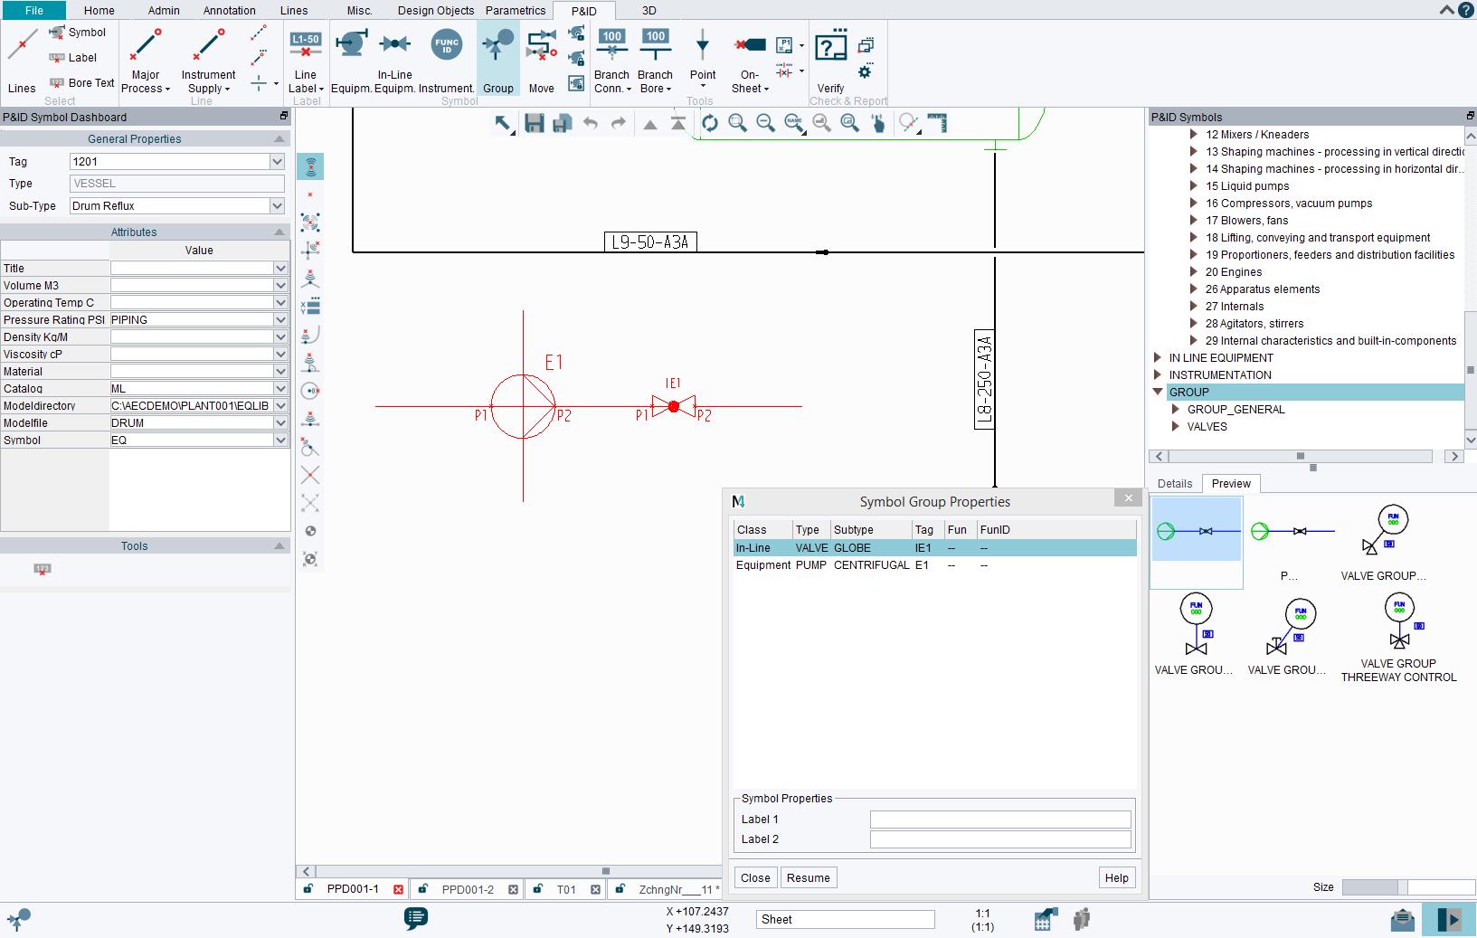Open the T01 sheet tab
1477x938 pixels.
(566, 889)
